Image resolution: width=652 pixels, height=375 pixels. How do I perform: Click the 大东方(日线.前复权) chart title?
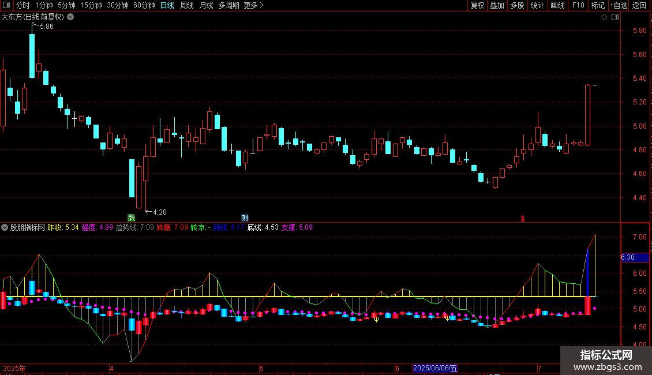point(33,17)
